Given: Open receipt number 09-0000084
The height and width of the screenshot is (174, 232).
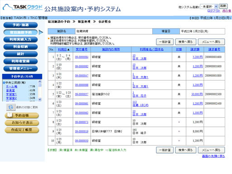Looking at the screenshot, I should tap(82, 57).
